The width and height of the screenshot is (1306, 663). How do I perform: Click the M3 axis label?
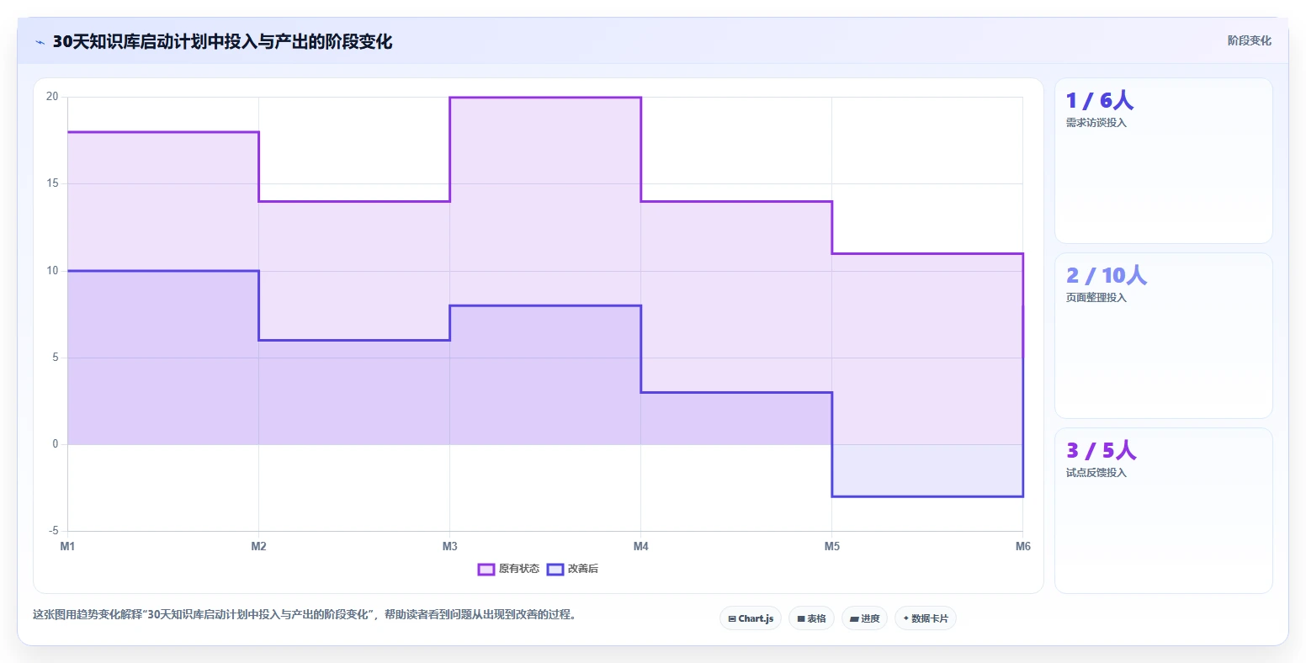pos(449,547)
